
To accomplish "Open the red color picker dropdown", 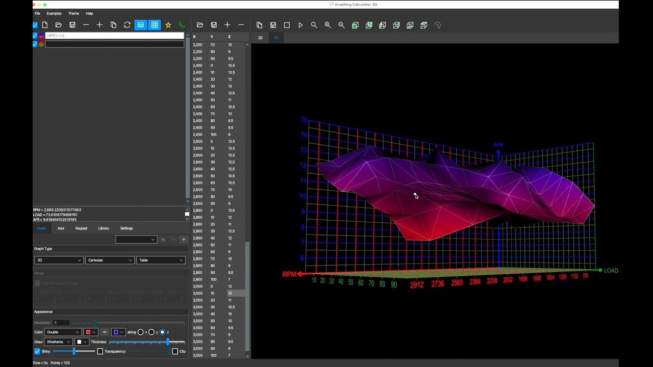I will [x=90, y=332].
